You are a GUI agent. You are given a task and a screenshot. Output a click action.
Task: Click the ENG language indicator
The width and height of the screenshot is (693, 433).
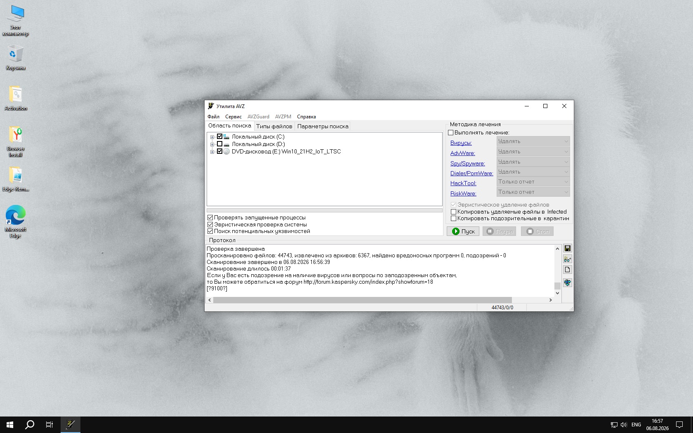pyautogui.click(x=636, y=425)
